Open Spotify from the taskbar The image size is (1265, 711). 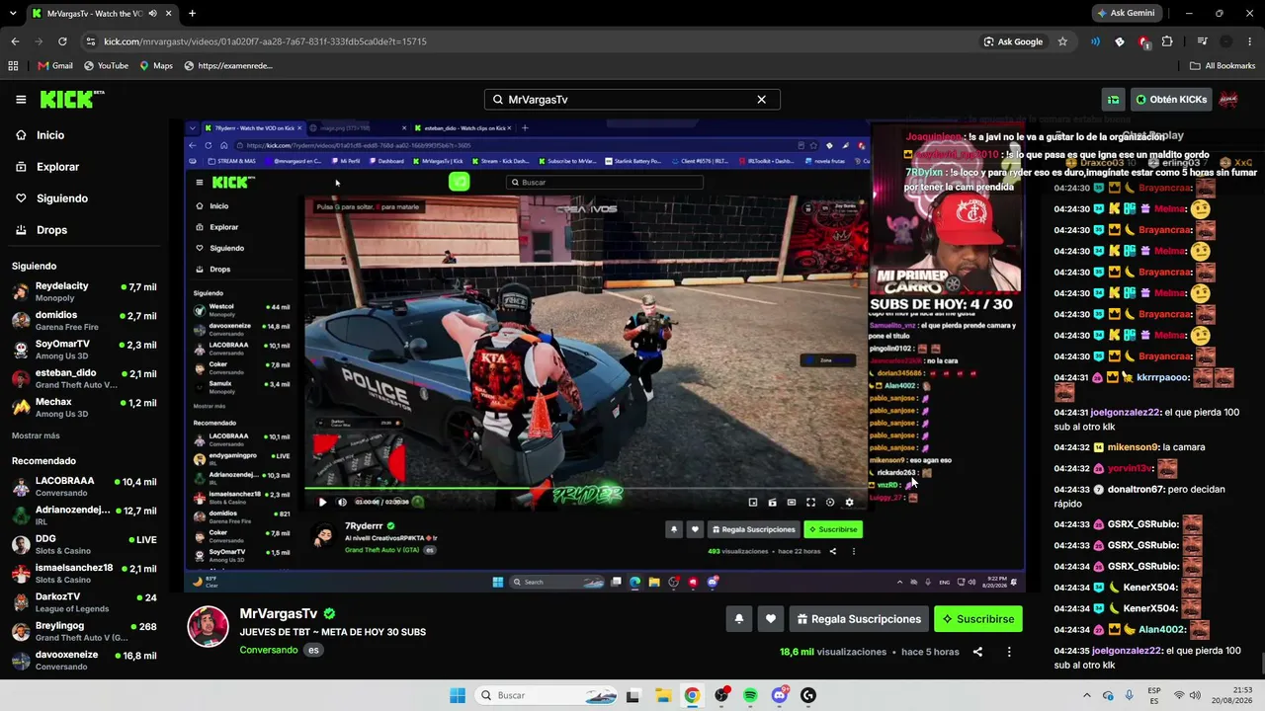pyautogui.click(x=750, y=695)
